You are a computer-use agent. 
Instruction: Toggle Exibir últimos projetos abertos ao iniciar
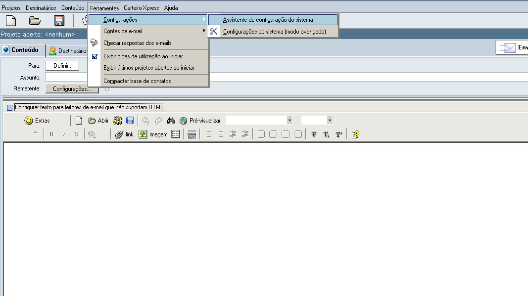tap(148, 68)
